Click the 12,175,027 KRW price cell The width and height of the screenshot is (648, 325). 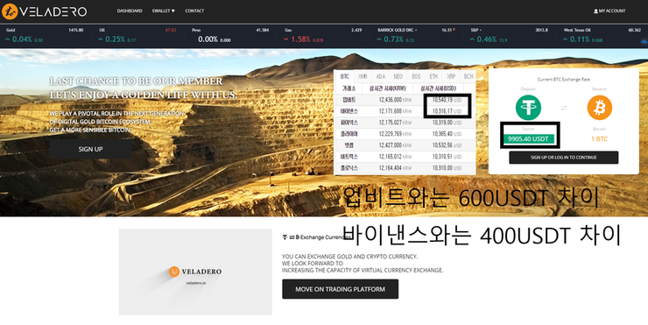tap(395, 123)
